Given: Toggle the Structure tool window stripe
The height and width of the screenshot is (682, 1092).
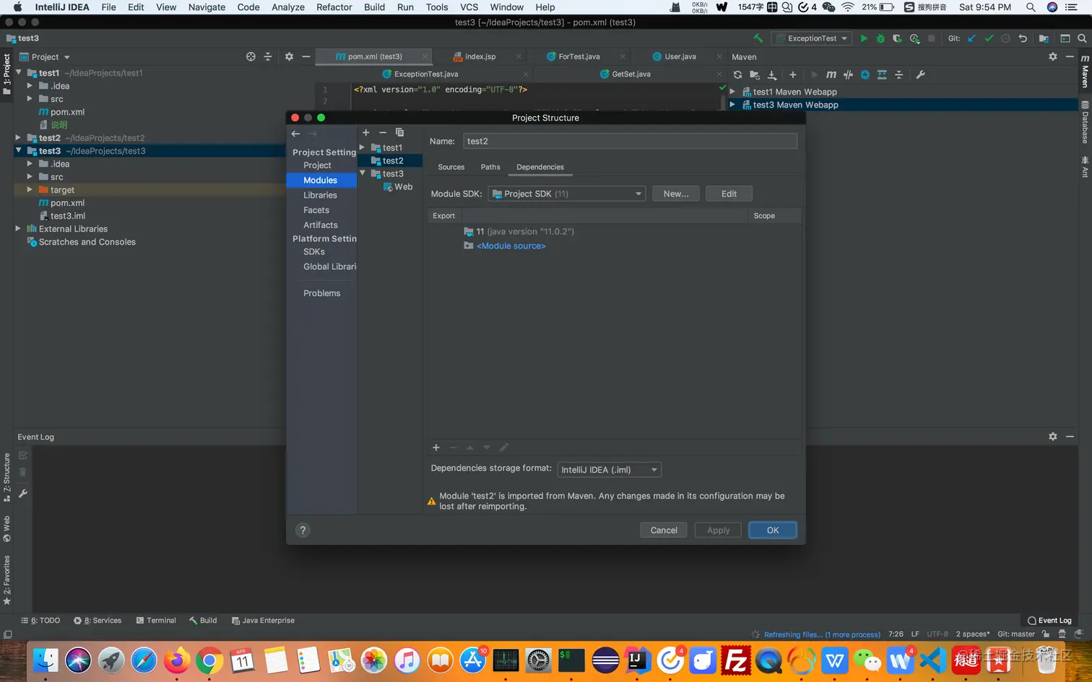Looking at the screenshot, I should coord(7,477).
